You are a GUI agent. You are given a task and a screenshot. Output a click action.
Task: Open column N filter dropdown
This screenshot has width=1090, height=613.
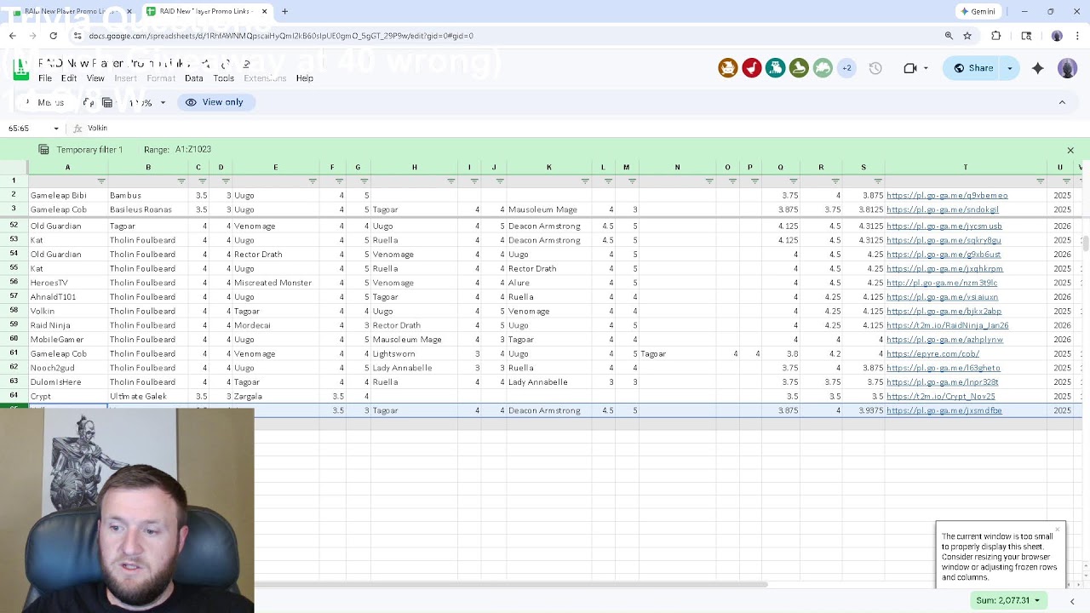(709, 181)
